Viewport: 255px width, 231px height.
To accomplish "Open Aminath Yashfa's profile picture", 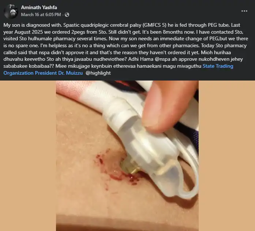I will click(x=11, y=11).
